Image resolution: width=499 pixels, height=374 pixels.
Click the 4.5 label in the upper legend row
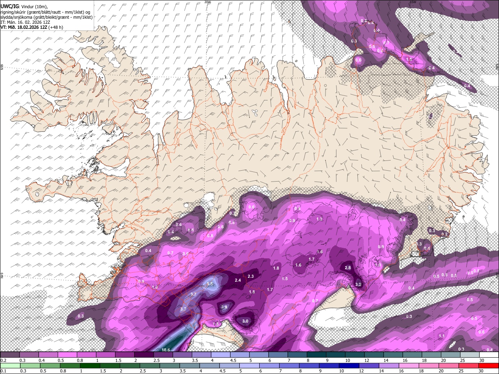[233, 360]
